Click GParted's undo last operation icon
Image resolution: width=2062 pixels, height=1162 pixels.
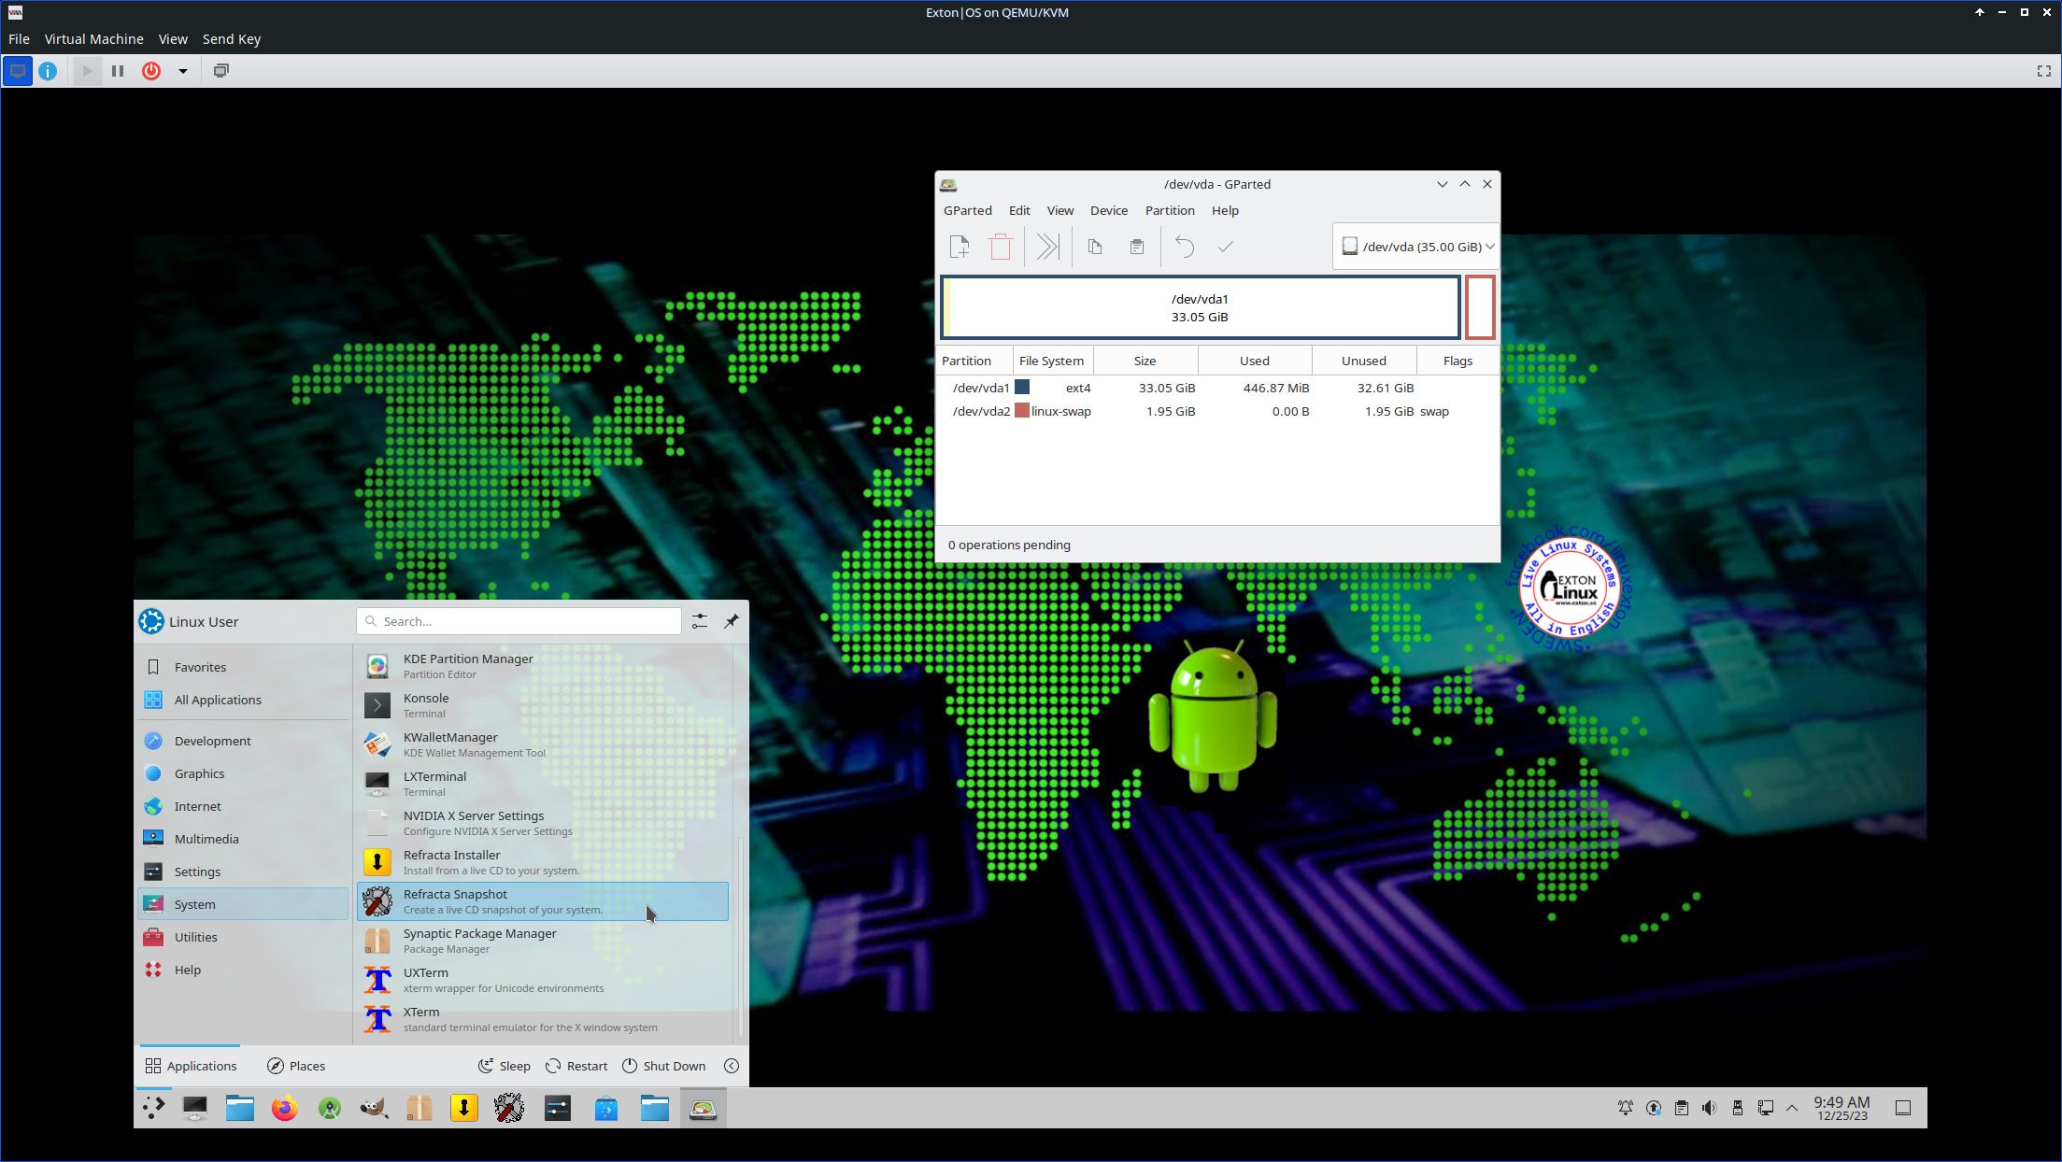click(x=1184, y=247)
